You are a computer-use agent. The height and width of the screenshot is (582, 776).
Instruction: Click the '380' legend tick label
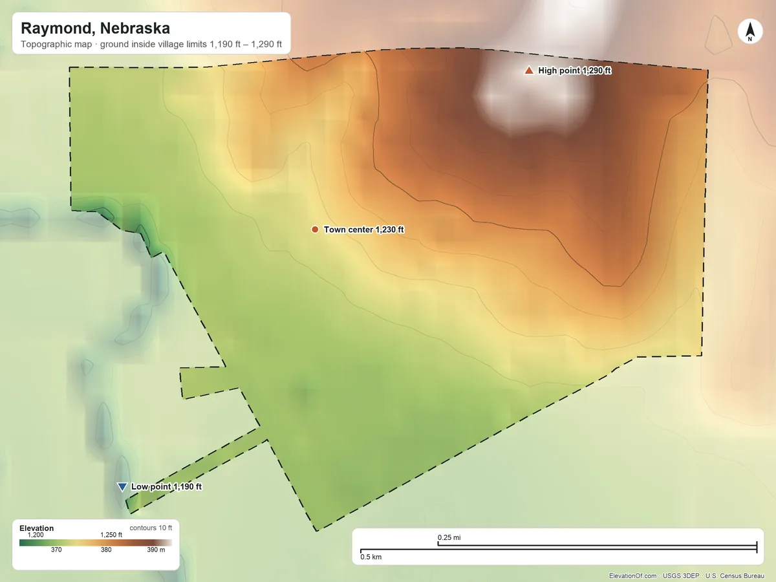pos(106,550)
